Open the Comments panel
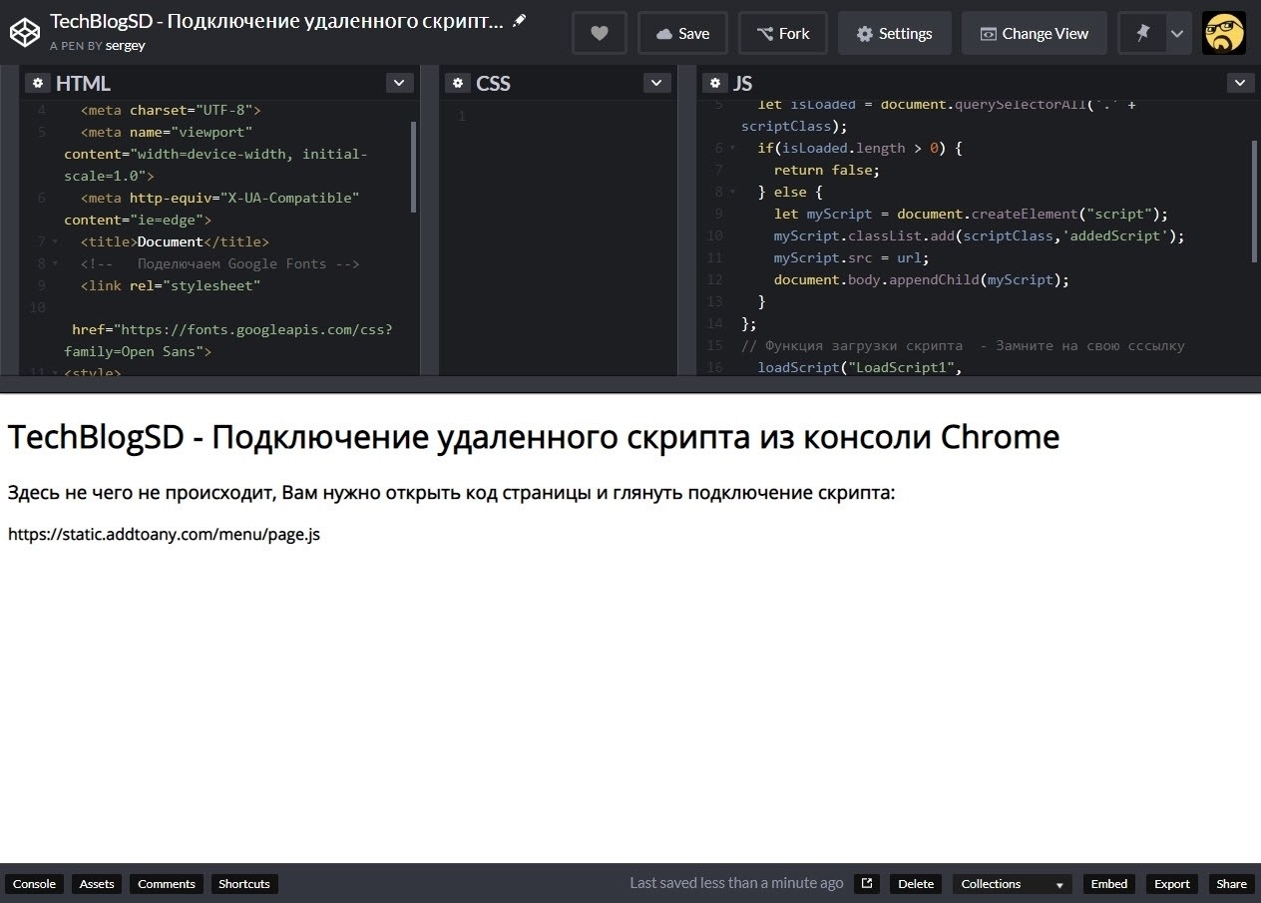This screenshot has height=903, width=1261. 167,884
